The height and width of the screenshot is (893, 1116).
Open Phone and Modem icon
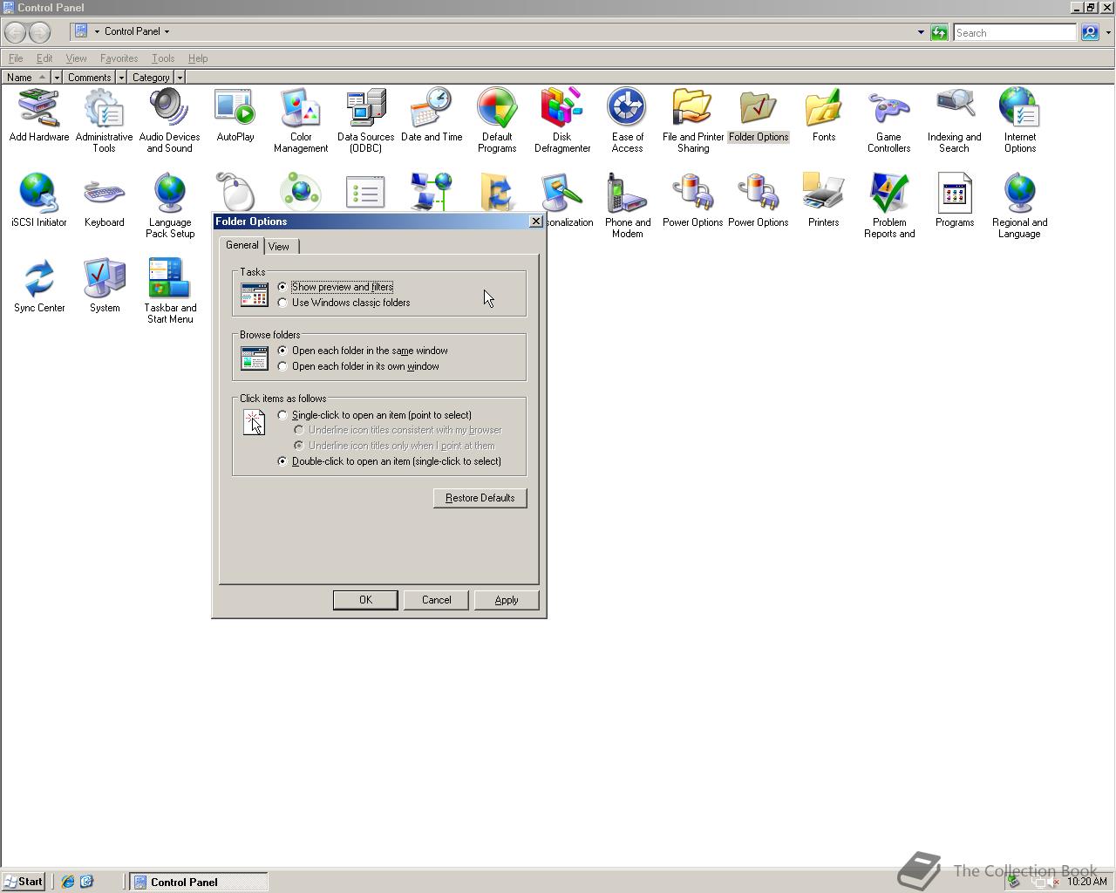click(627, 206)
